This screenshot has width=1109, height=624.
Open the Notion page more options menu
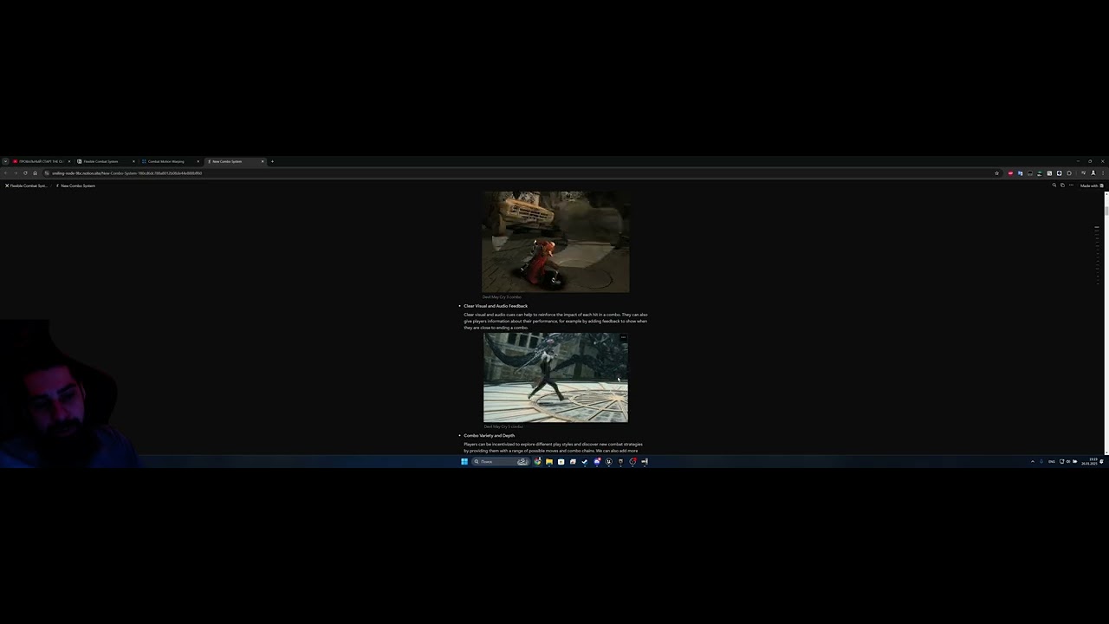[1071, 185]
